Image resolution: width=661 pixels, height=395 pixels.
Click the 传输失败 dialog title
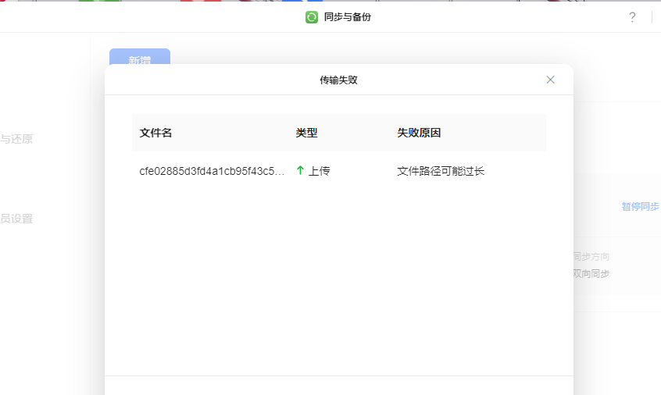tap(338, 80)
